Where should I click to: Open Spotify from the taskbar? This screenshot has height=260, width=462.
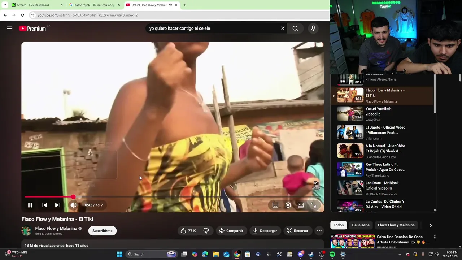[332, 254]
